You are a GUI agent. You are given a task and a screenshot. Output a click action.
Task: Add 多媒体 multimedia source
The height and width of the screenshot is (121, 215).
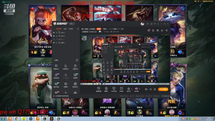tap(121, 89)
